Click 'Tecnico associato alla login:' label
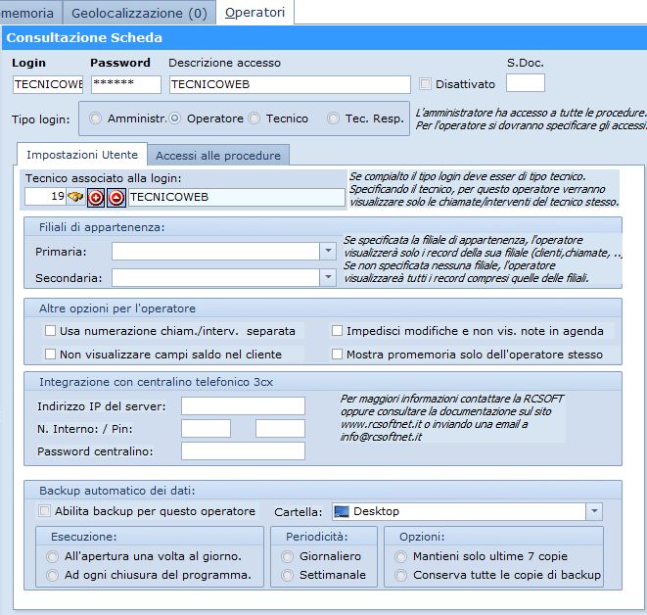This screenshot has width=647, height=615. pyautogui.click(x=103, y=178)
